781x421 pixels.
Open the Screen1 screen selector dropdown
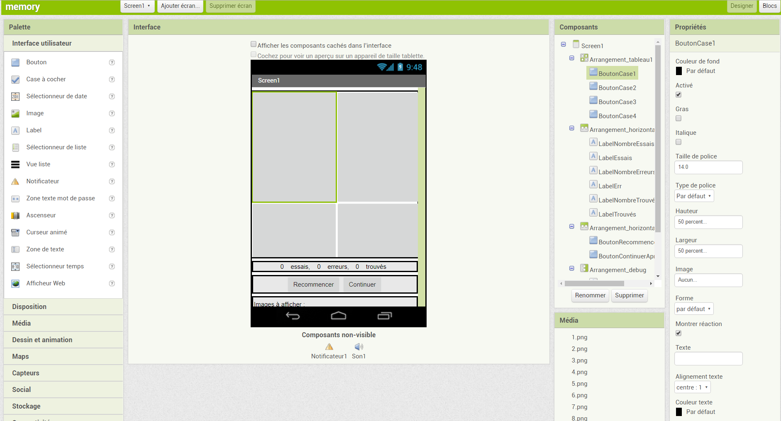137,6
